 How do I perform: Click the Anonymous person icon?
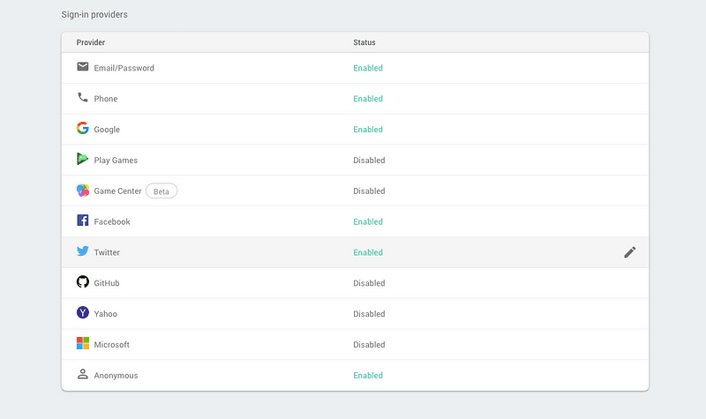(x=82, y=374)
